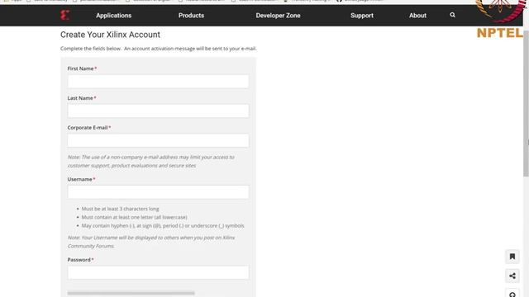Open the search magnifier in the navbar

[x=452, y=15]
